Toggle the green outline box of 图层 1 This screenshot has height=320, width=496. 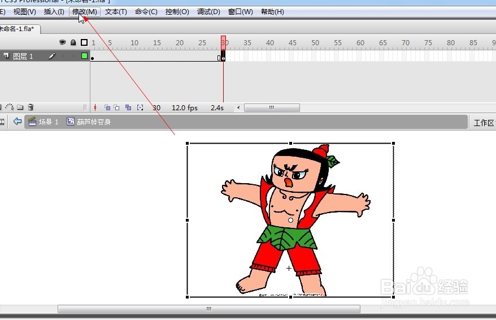coord(84,56)
